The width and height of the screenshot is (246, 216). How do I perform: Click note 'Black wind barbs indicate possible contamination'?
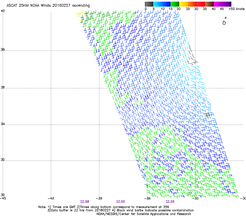coord(155,210)
